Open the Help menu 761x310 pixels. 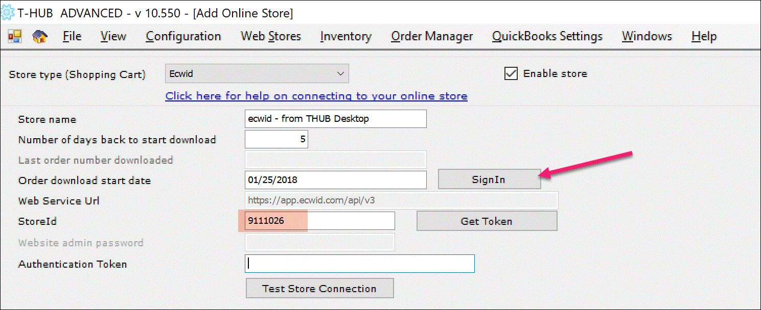coord(704,37)
